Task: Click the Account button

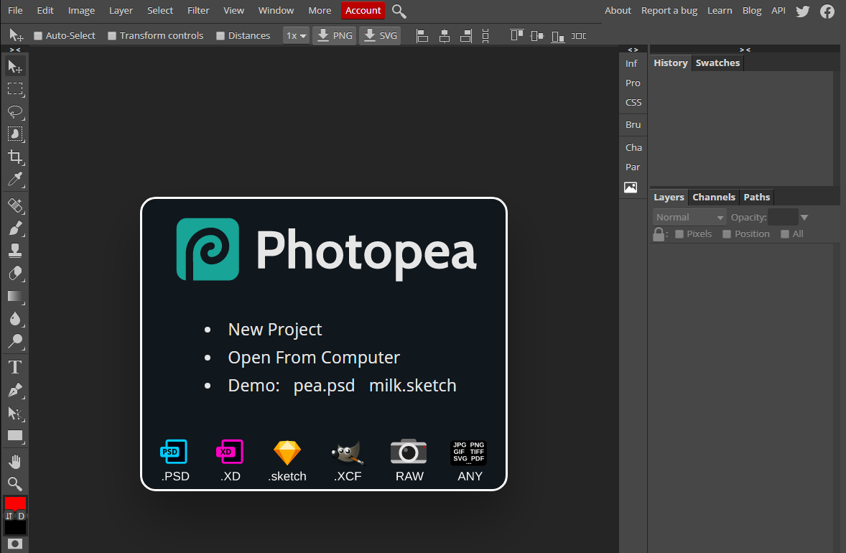Action: [x=363, y=10]
